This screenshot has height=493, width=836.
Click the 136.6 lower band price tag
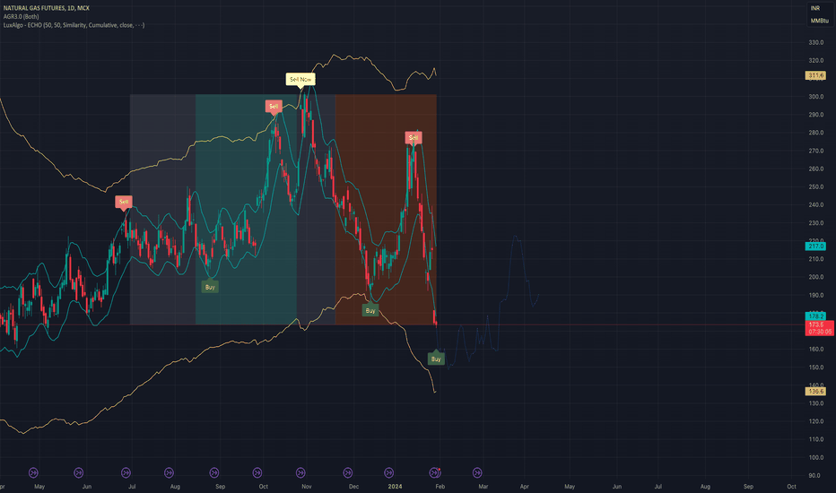tap(815, 391)
